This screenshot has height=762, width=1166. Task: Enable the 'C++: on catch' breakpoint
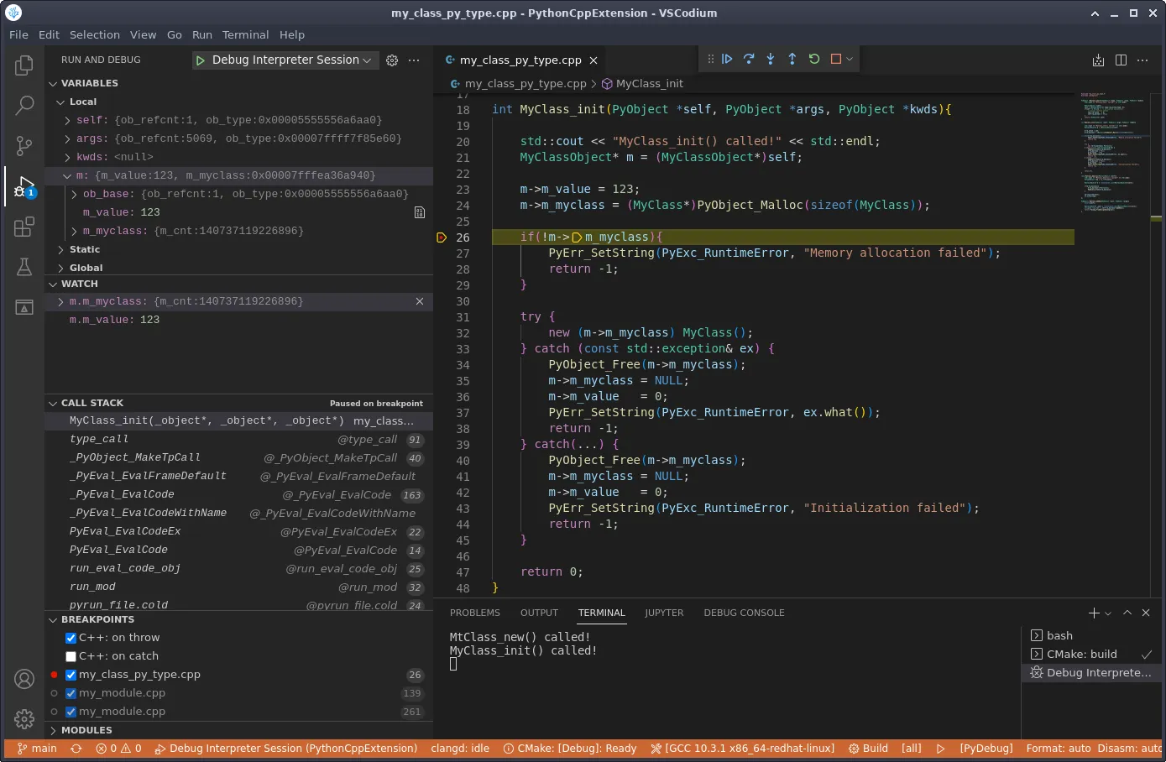coord(71,656)
